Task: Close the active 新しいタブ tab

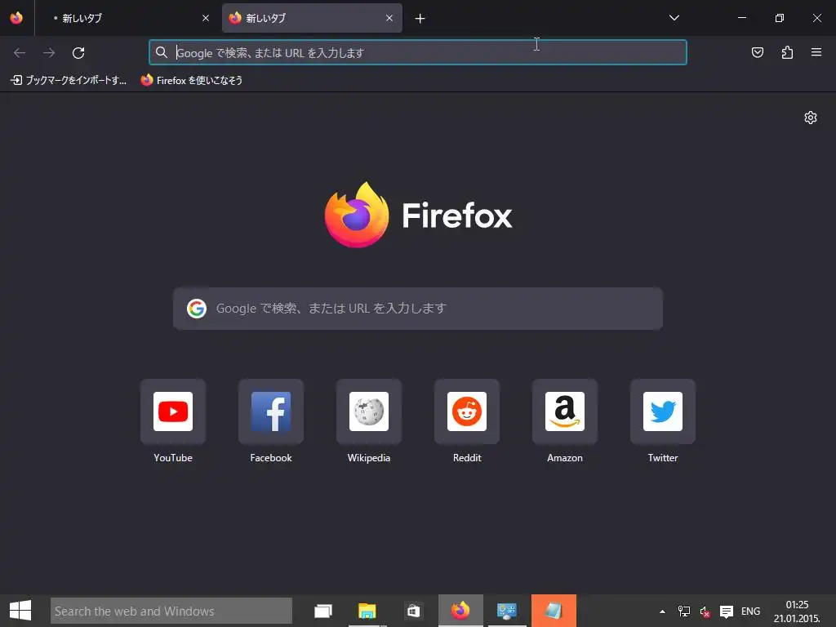Action: (x=389, y=18)
